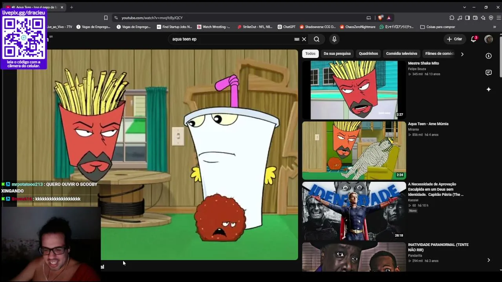Open the Kassiel channel name
Screen dimensions: 502x282
pos(413,200)
